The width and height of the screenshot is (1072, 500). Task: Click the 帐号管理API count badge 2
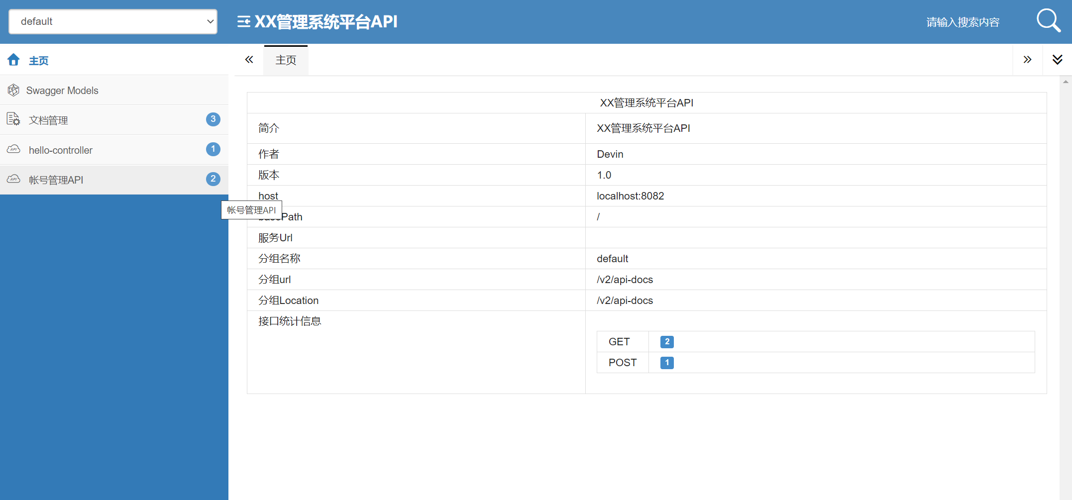pos(213,179)
